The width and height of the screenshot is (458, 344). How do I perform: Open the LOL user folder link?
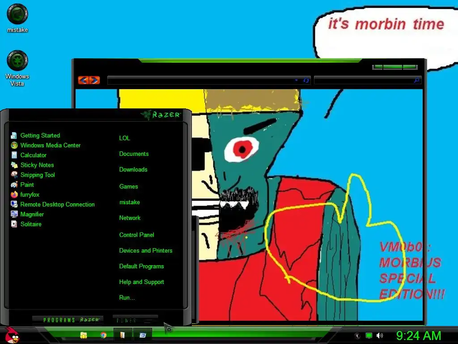point(124,138)
